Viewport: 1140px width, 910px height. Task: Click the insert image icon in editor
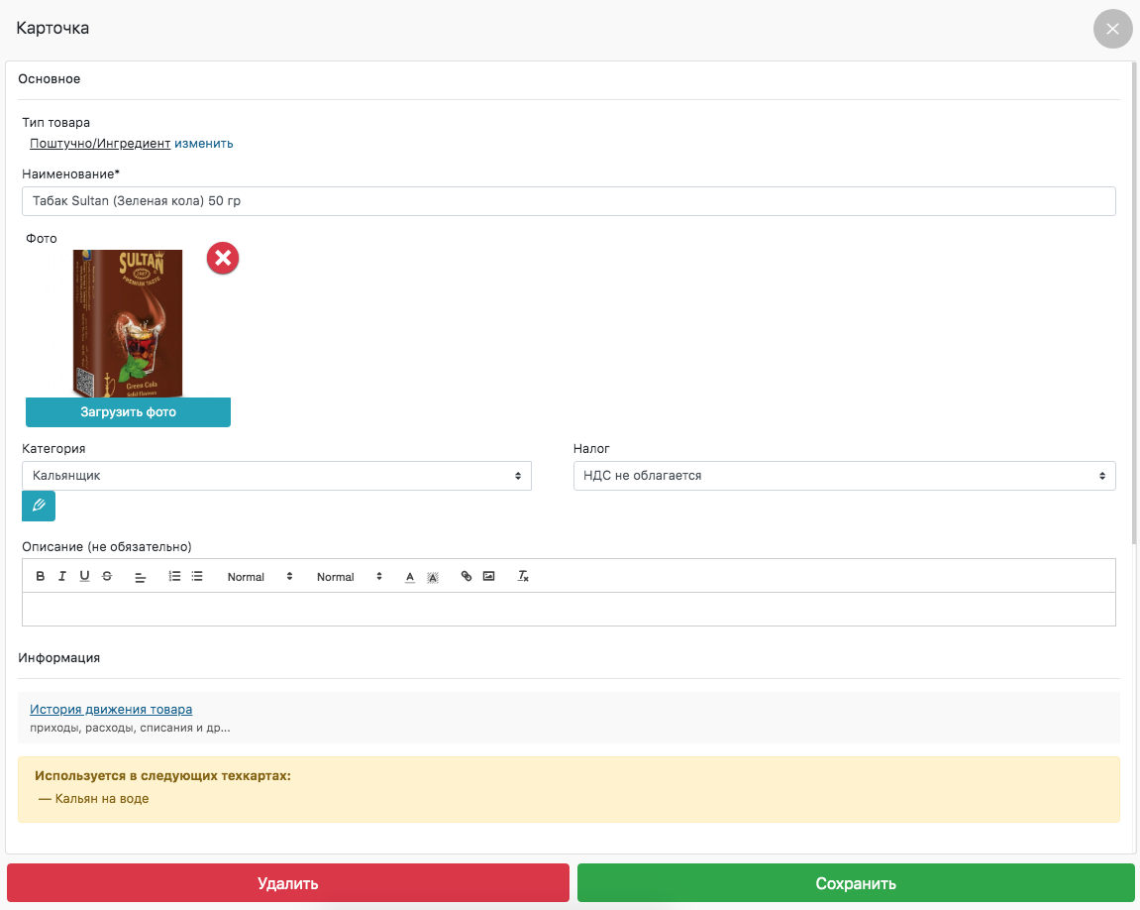[x=488, y=577]
